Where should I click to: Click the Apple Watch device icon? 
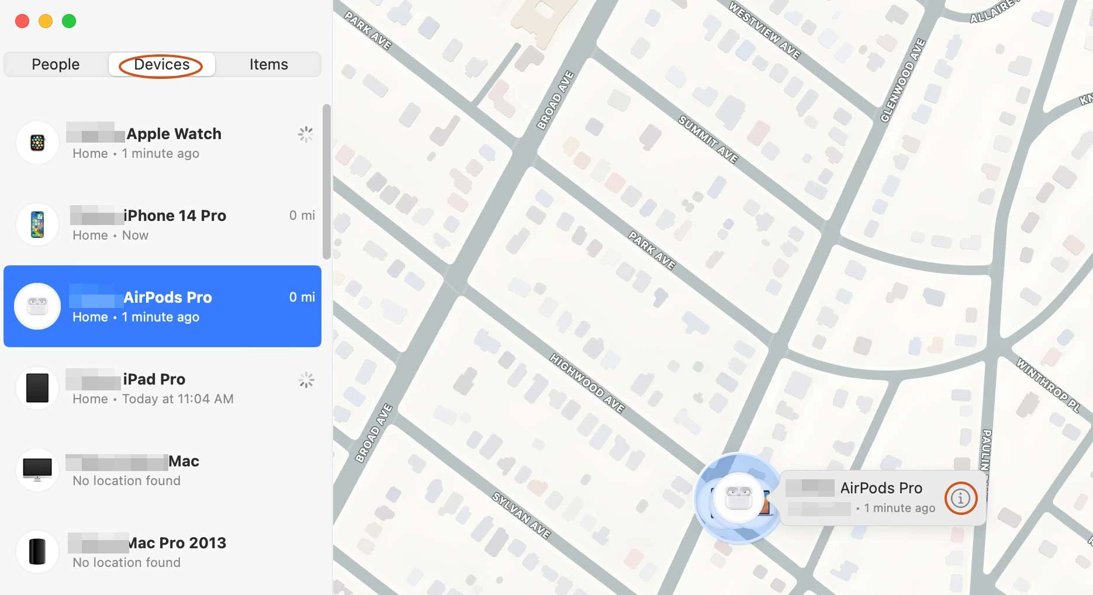point(37,143)
